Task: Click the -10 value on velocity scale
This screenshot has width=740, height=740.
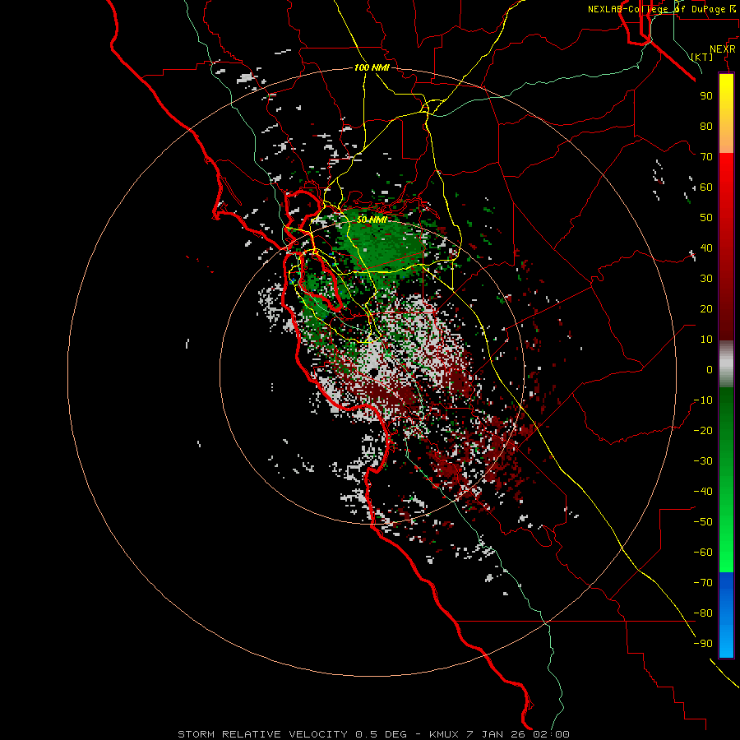Action: click(x=703, y=400)
